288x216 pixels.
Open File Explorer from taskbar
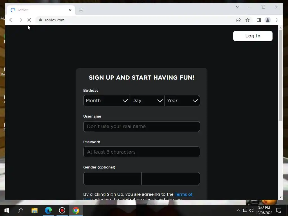tap(34, 210)
